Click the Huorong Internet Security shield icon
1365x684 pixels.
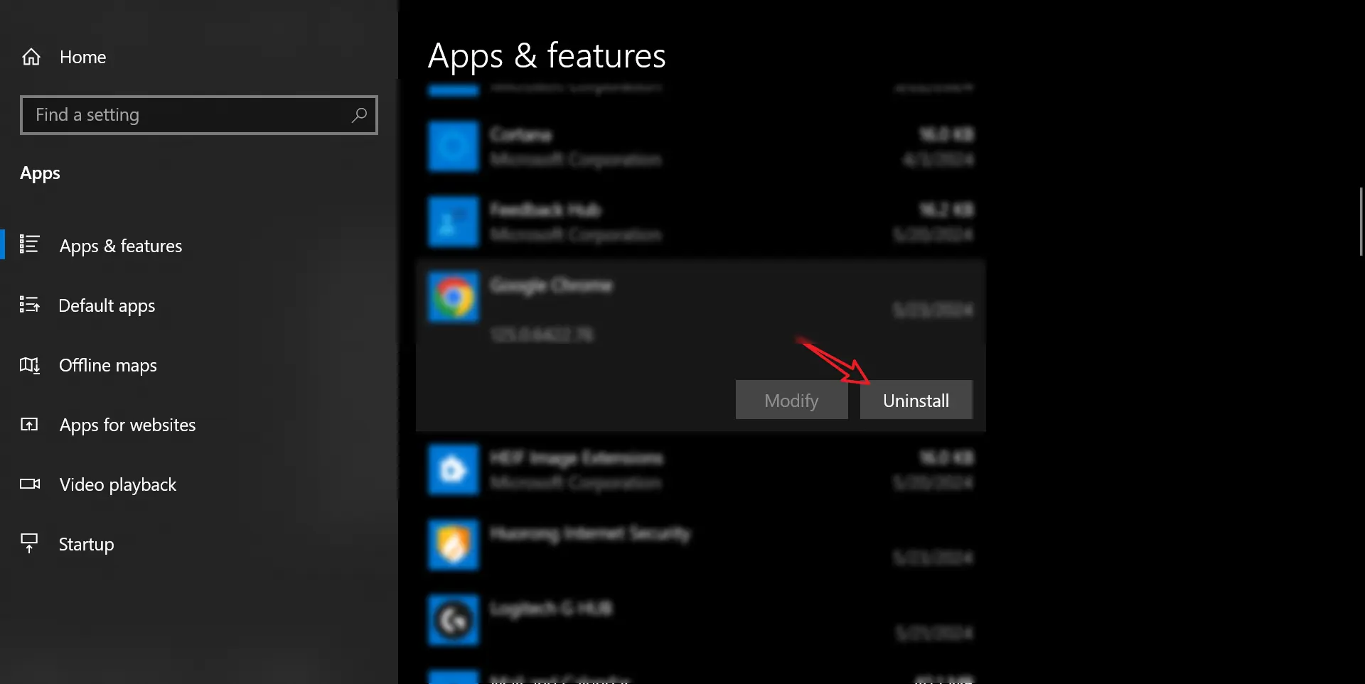[454, 545]
